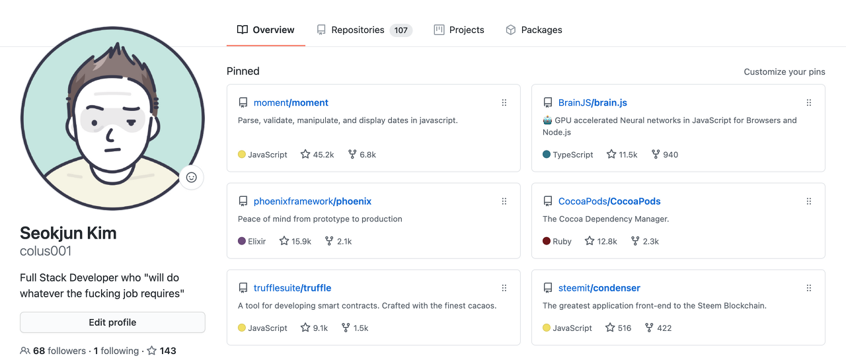This screenshot has width=846, height=362.
Task: Click the project board icon in Projects tab
Action: tap(439, 30)
